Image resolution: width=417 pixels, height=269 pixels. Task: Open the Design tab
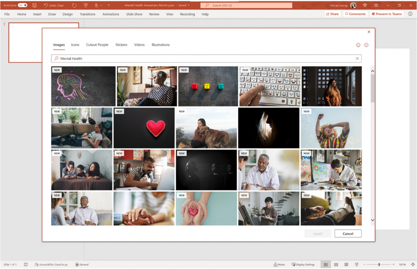pos(68,14)
